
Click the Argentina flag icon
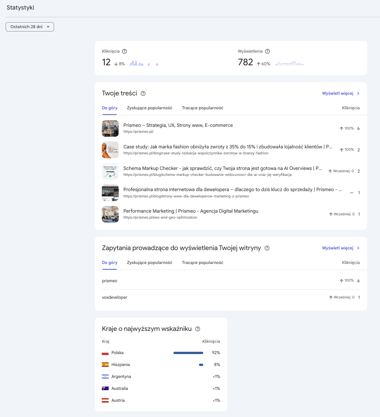(x=105, y=377)
